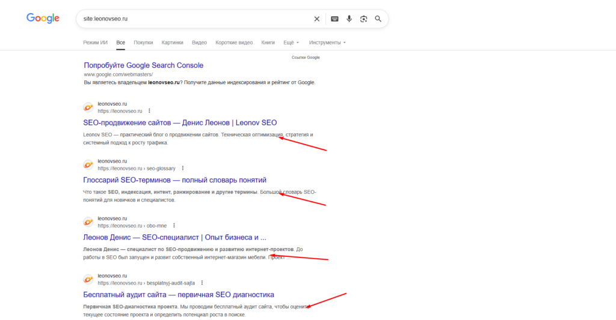Switch to the Режим ИИ tab

pos(95,43)
